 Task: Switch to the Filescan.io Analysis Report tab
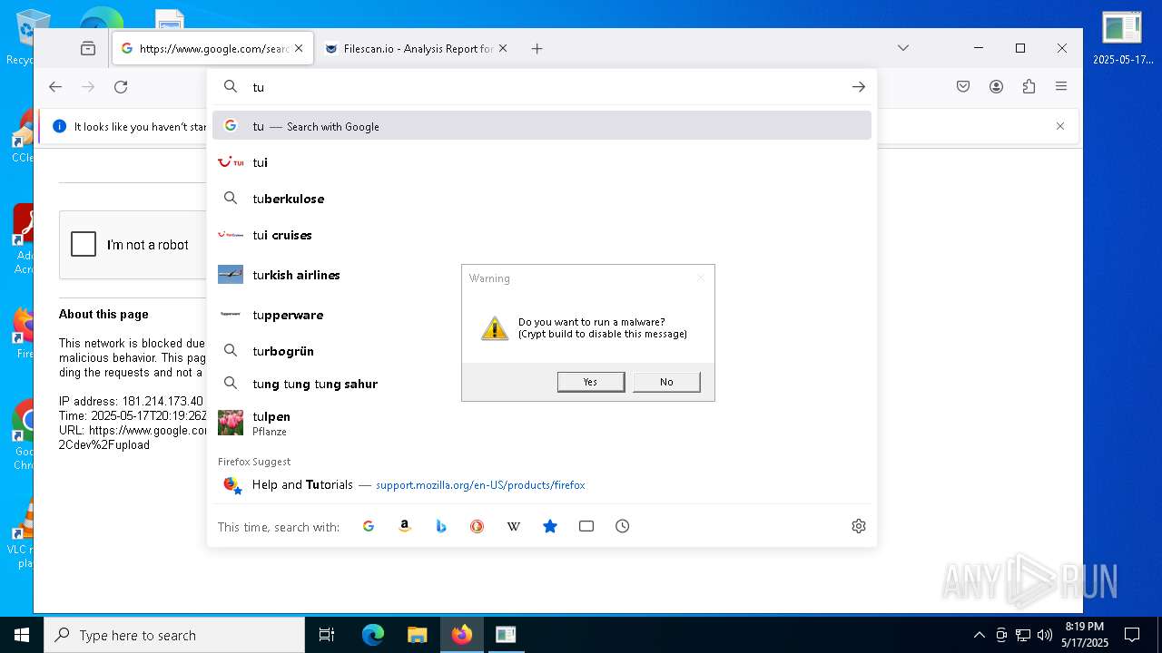(x=418, y=49)
